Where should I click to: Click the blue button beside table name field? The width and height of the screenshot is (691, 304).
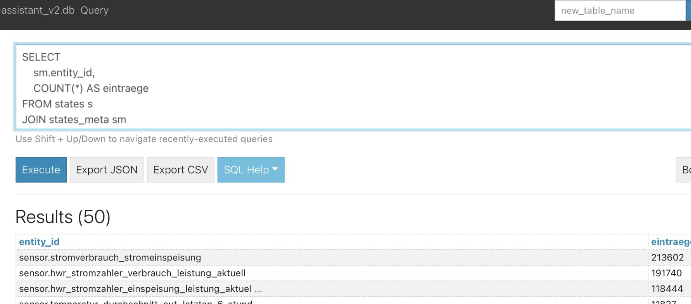(x=689, y=10)
